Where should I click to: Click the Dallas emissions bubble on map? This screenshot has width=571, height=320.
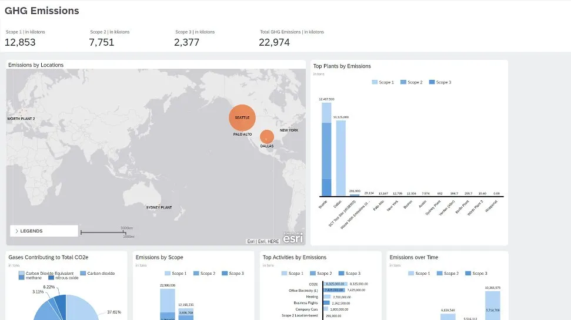pyautogui.click(x=267, y=137)
